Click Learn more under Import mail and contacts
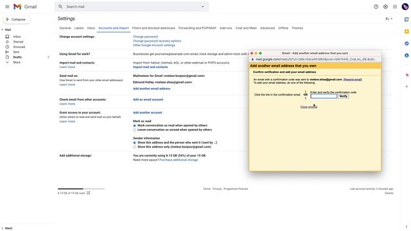 click(67, 67)
